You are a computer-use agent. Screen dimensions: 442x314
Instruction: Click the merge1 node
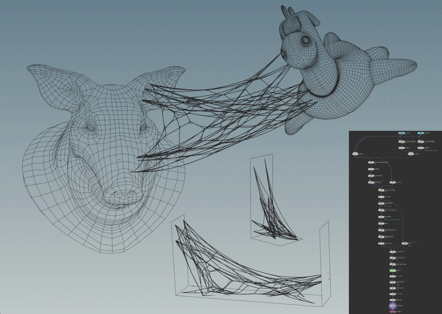coord(411,154)
